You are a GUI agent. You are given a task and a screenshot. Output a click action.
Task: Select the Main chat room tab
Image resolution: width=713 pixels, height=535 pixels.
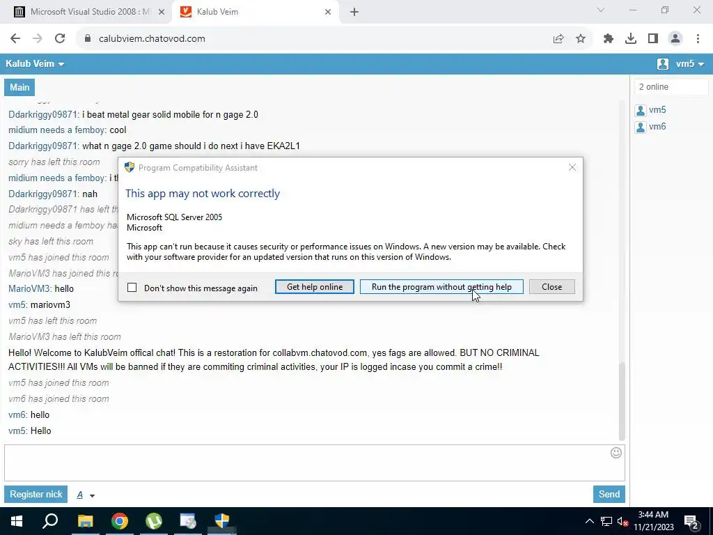pyautogui.click(x=19, y=87)
